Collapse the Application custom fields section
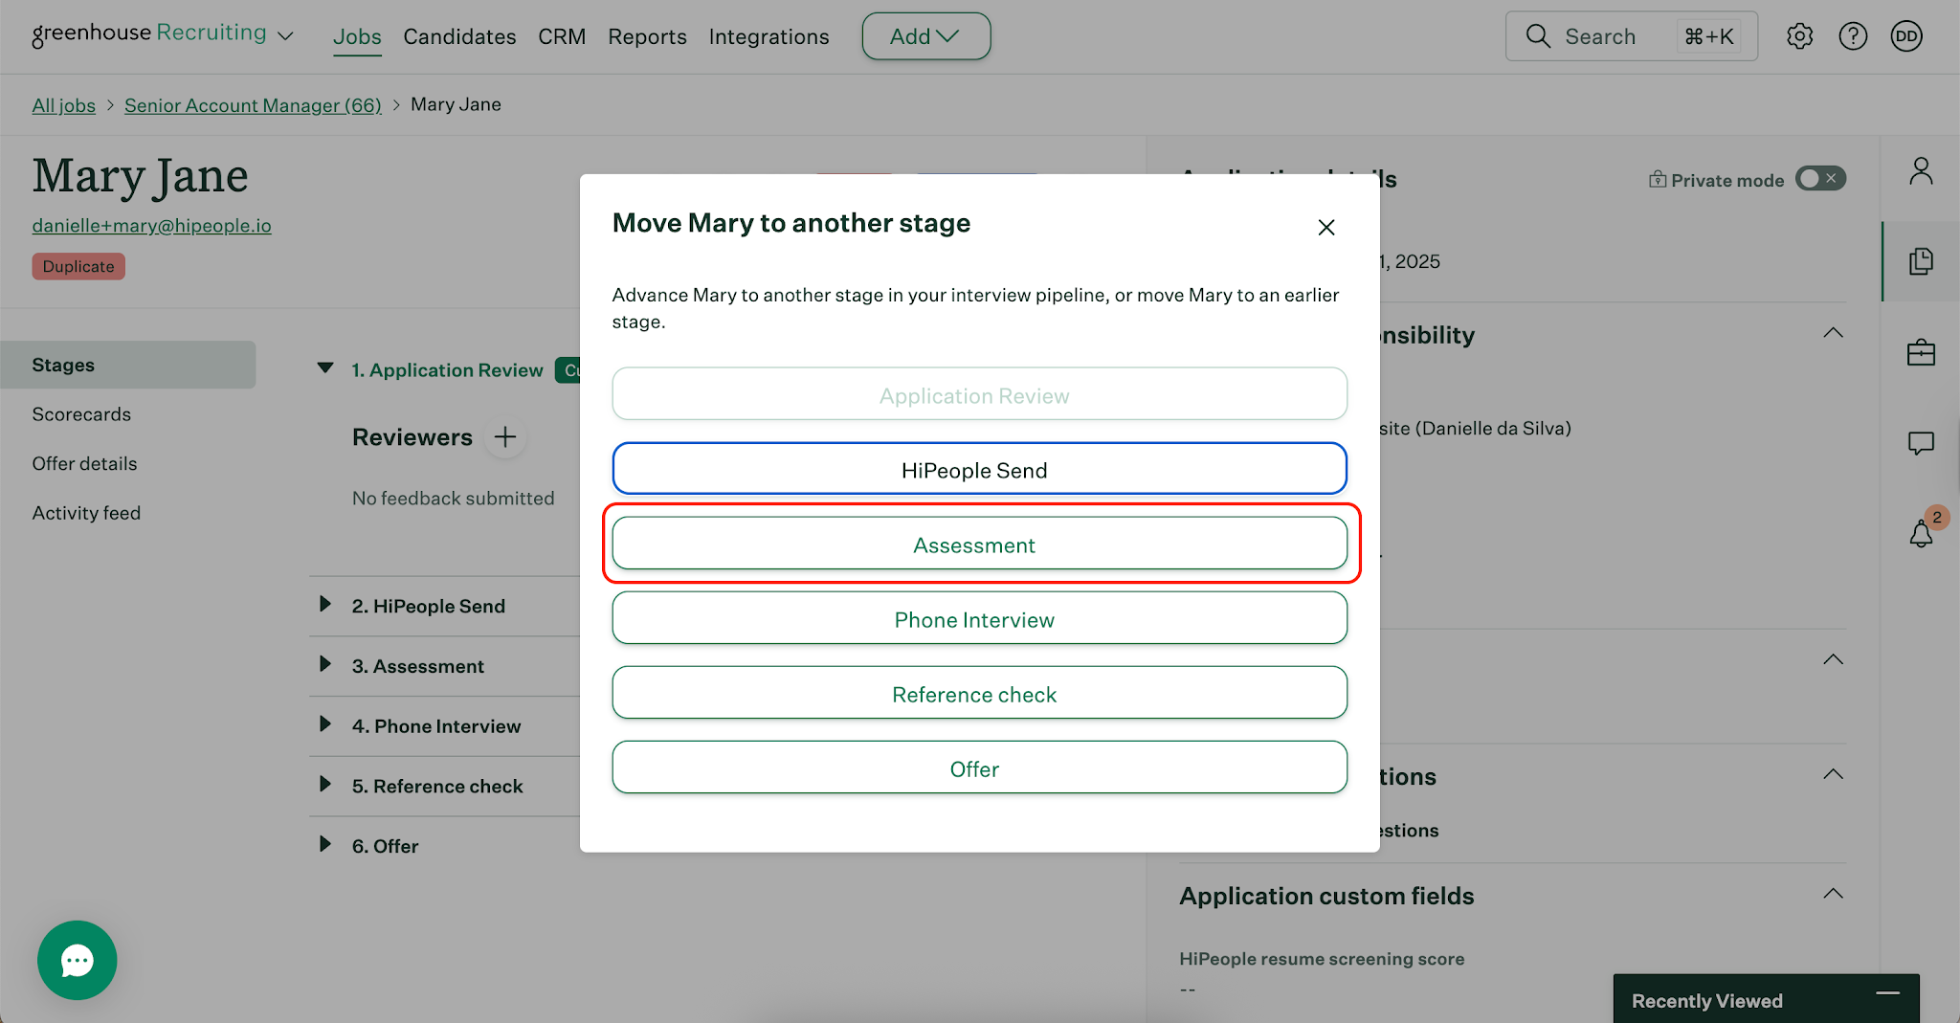Screen dimensions: 1960x1023 click(x=1833, y=894)
